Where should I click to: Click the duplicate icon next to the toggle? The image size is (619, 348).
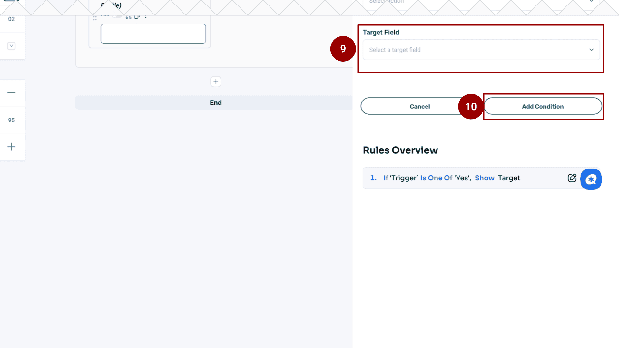137,17
